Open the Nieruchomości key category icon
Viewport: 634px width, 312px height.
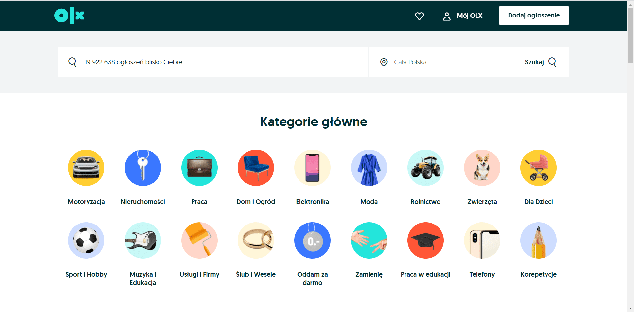point(143,168)
